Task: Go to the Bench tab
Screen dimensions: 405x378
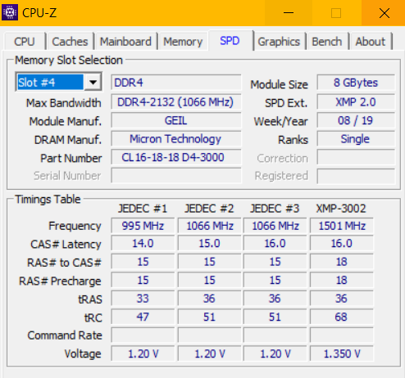Action: tap(327, 42)
